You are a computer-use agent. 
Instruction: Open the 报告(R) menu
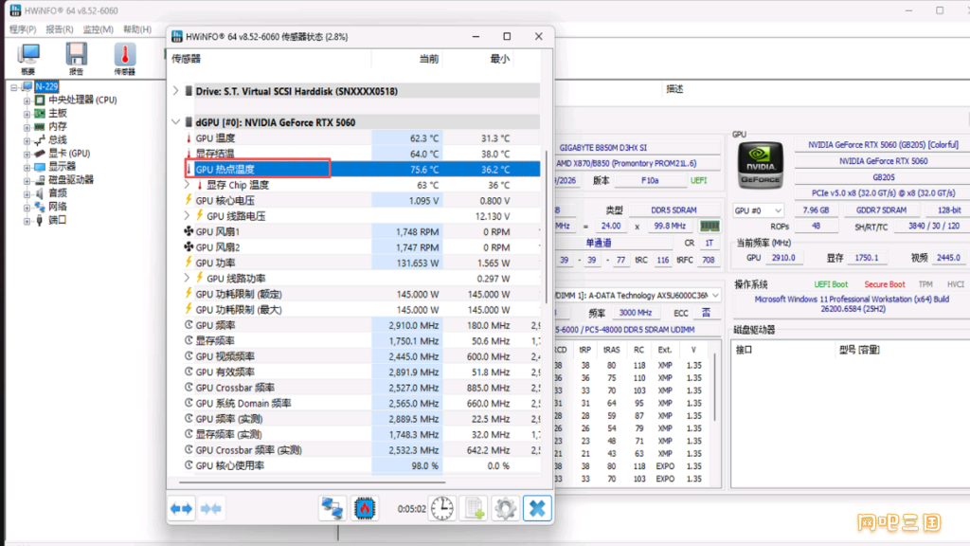60,29
